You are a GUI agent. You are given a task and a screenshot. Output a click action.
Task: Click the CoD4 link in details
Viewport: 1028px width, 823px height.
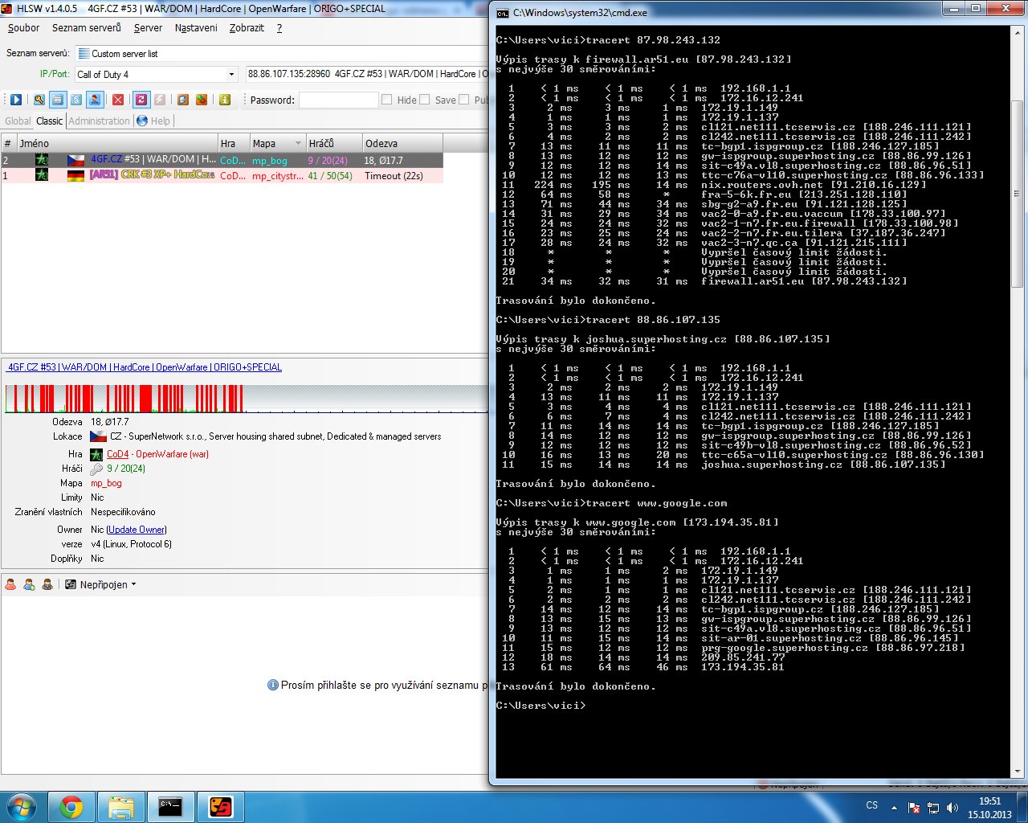pyautogui.click(x=117, y=454)
